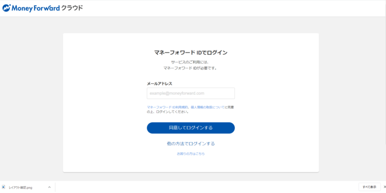386x193 pixels.
Task: Select 他の方法でログインする link
Action: (x=191, y=144)
